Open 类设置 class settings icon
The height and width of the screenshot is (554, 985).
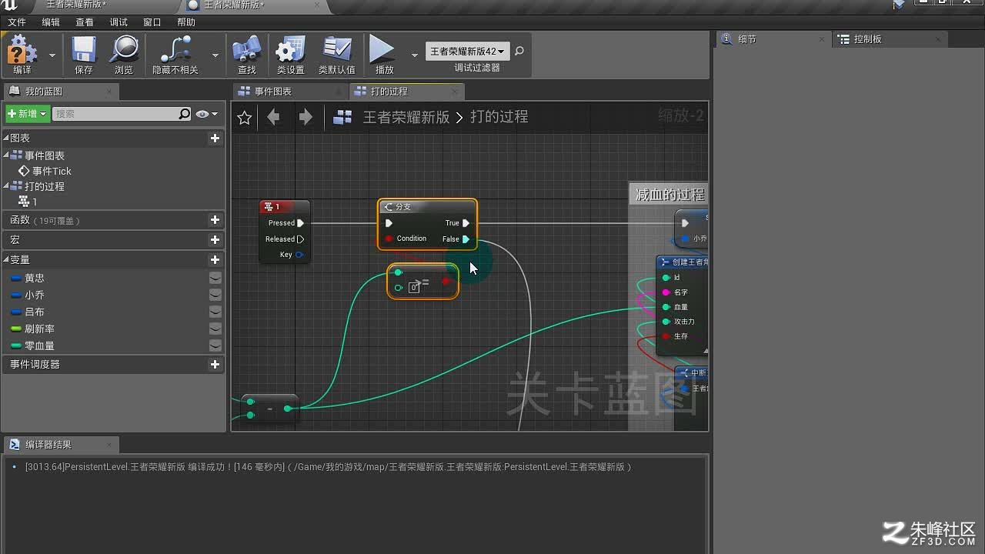290,50
